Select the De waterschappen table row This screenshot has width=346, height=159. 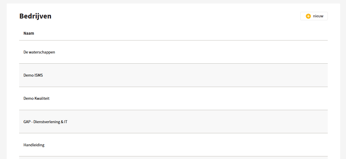tap(173, 52)
